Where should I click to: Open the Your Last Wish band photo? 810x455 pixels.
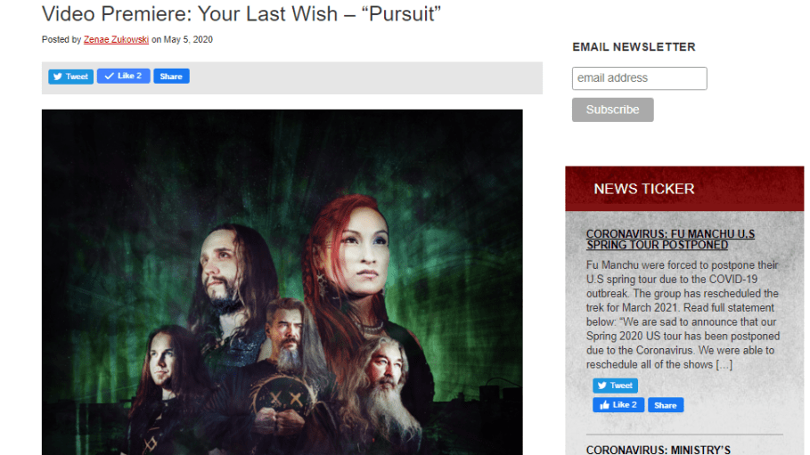coord(282,282)
